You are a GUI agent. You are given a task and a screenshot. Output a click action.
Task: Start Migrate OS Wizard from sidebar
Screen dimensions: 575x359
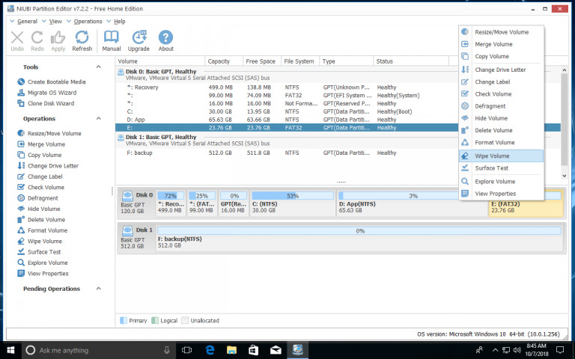pos(47,93)
